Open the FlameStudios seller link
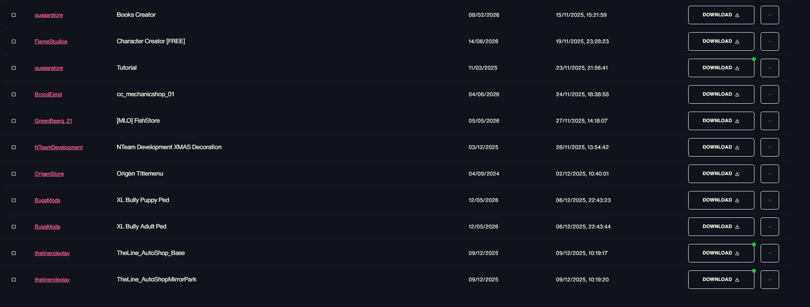This screenshot has height=307, width=810. (51, 41)
